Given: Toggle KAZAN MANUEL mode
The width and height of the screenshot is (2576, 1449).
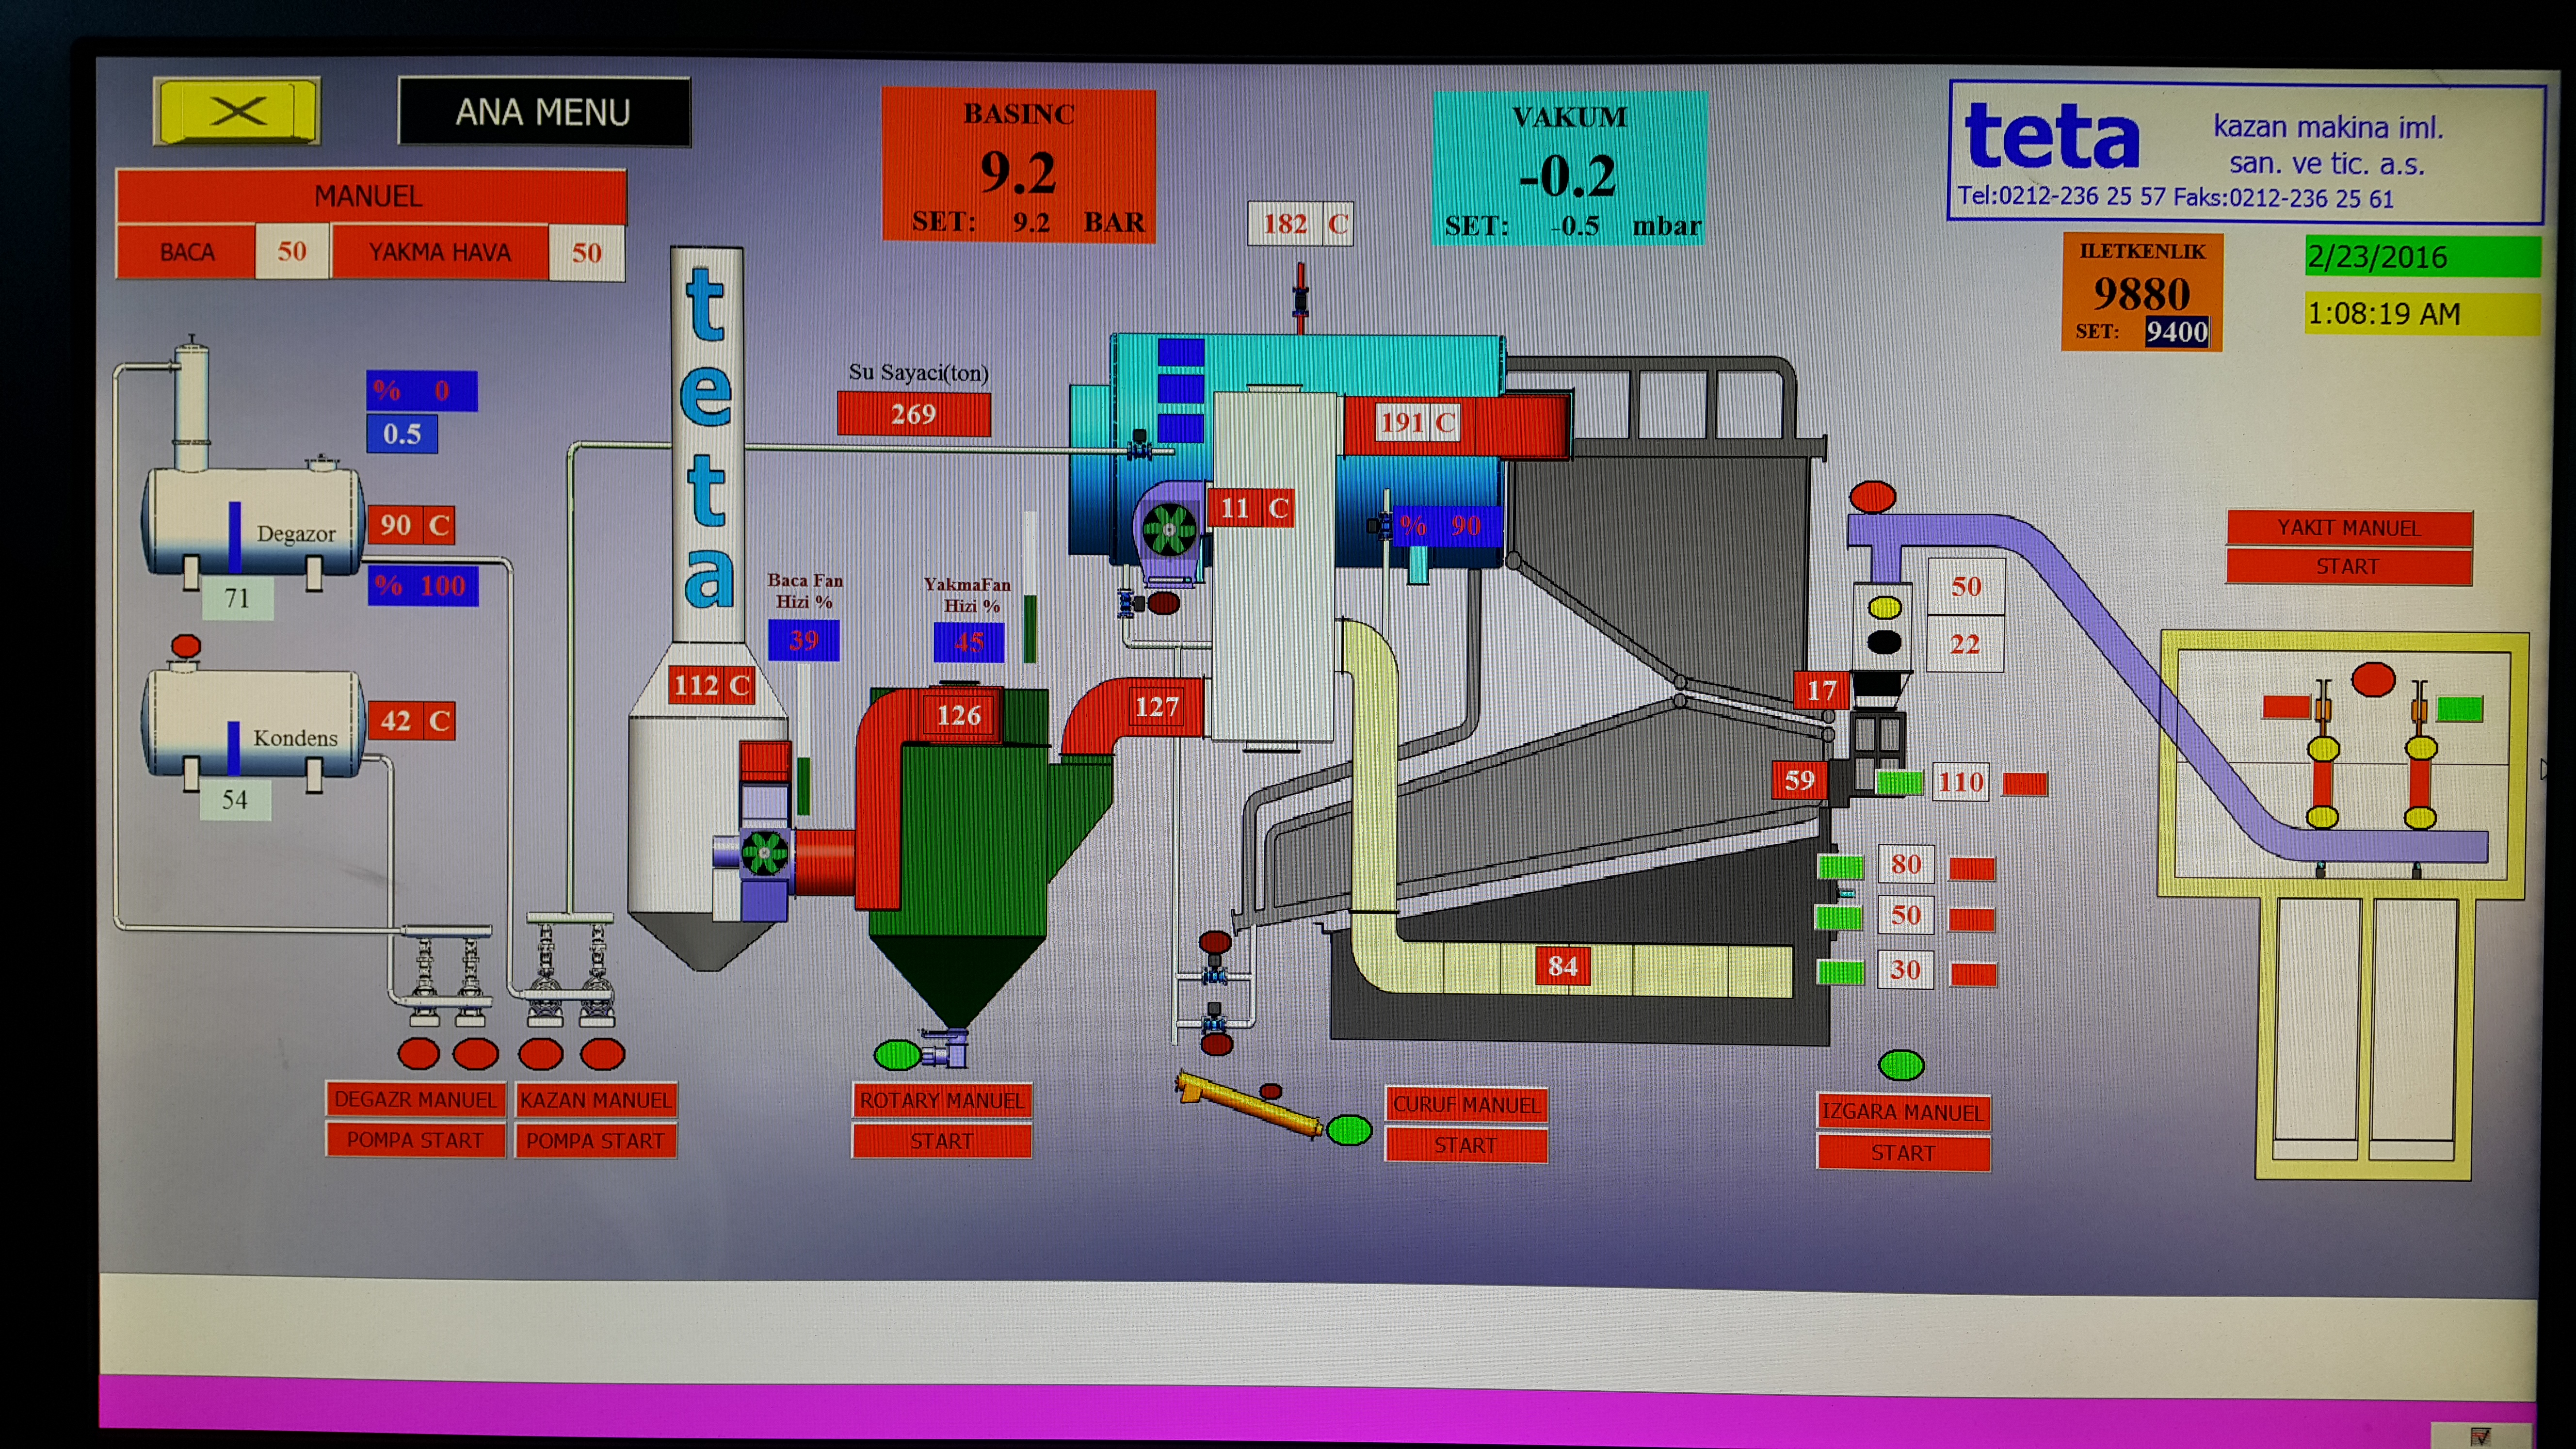Looking at the screenshot, I should [595, 1100].
